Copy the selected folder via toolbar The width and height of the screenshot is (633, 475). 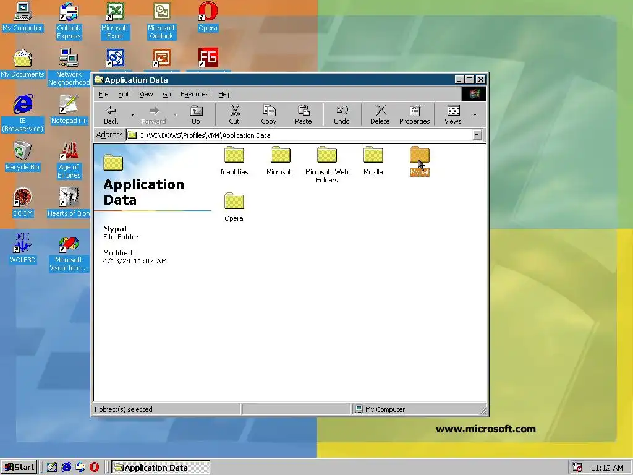pyautogui.click(x=269, y=114)
